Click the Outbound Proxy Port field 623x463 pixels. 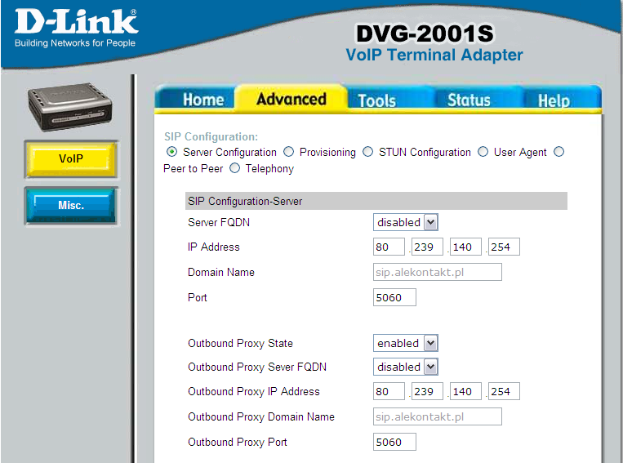point(394,442)
